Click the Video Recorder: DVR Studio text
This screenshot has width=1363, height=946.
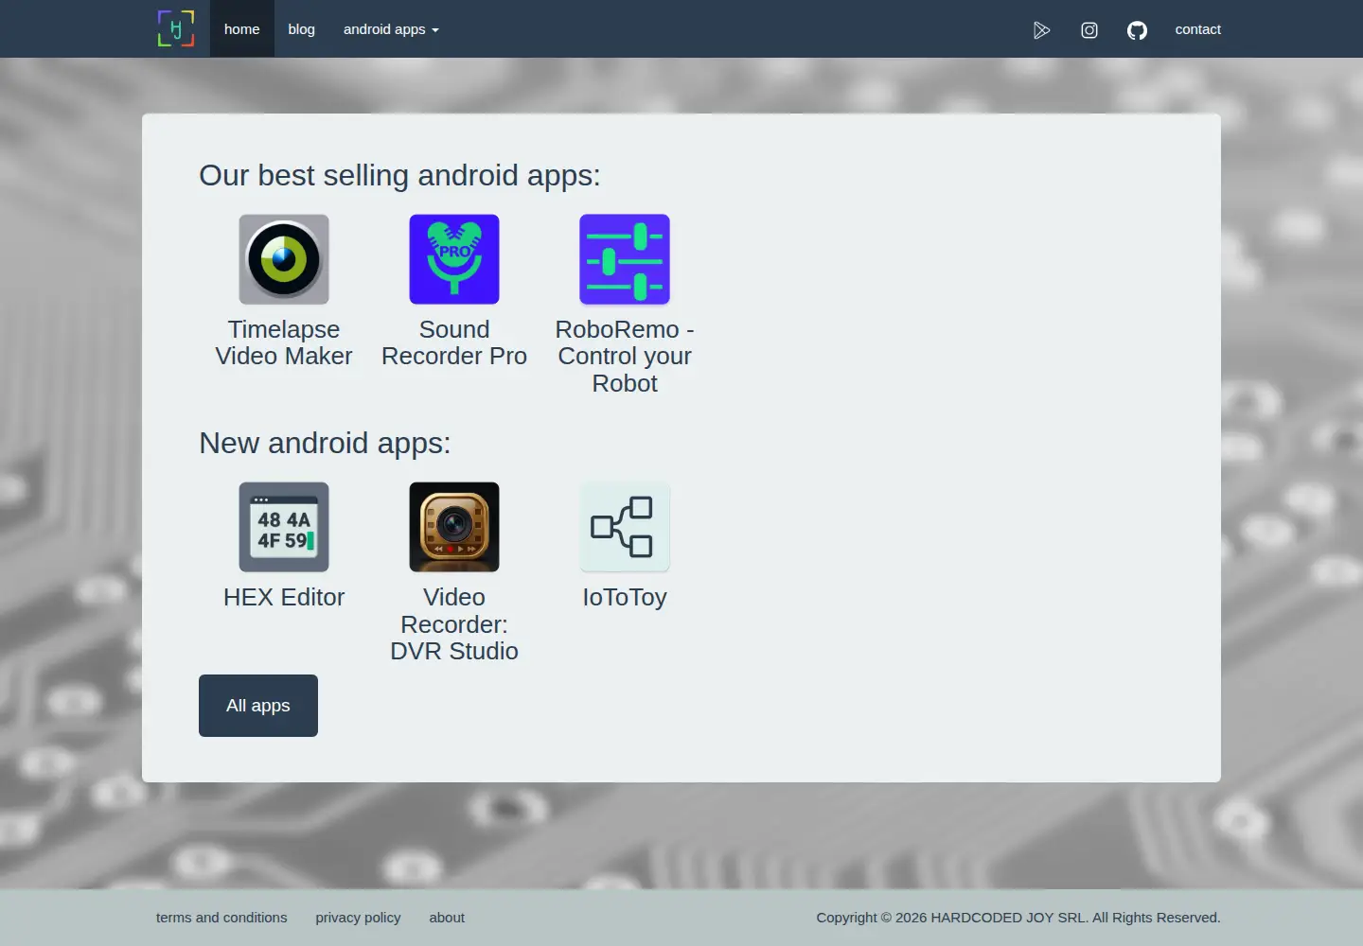454,624
